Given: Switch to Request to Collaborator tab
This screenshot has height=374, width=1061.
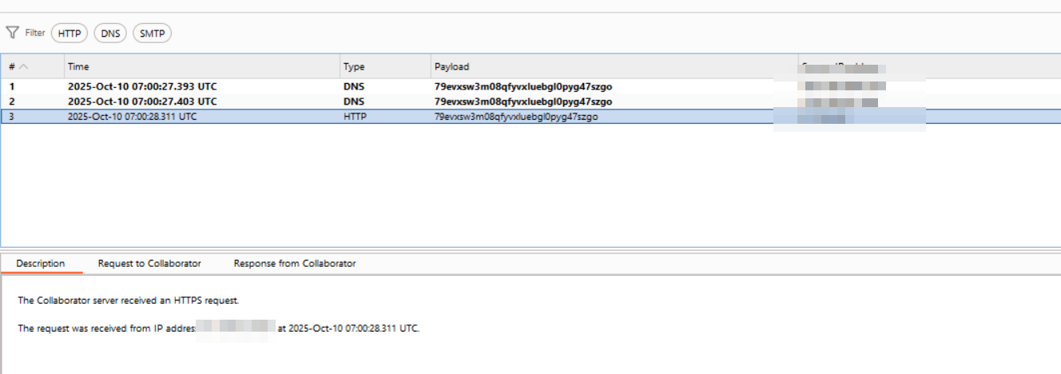Looking at the screenshot, I should click(149, 263).
